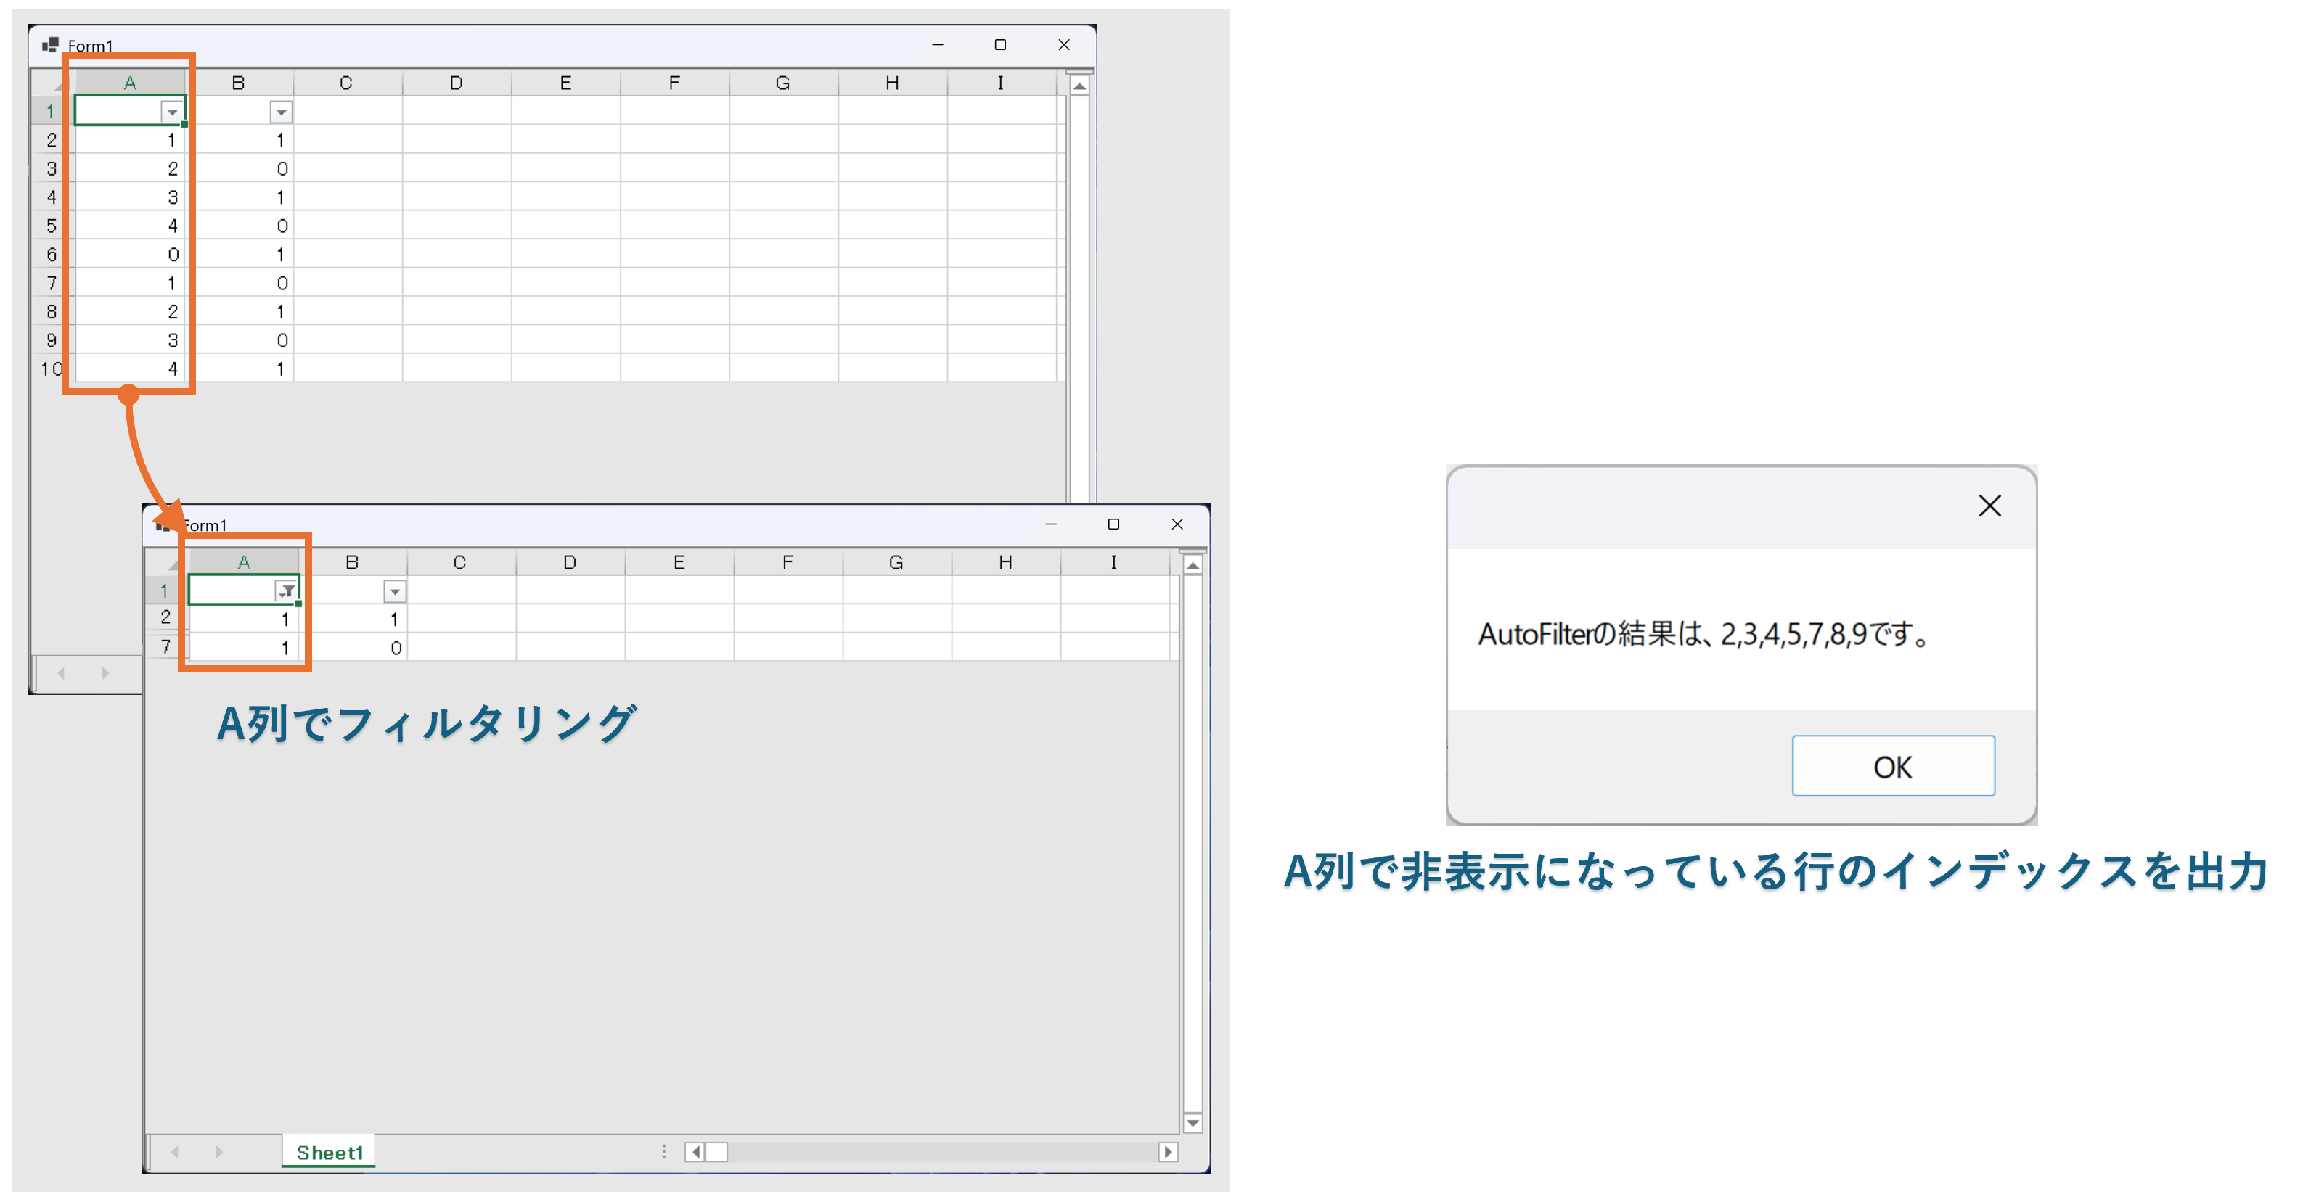2303x1202 pixels.
Task: Click vertical scrollbar up arrow in back window
Action: coord(1079,87)
